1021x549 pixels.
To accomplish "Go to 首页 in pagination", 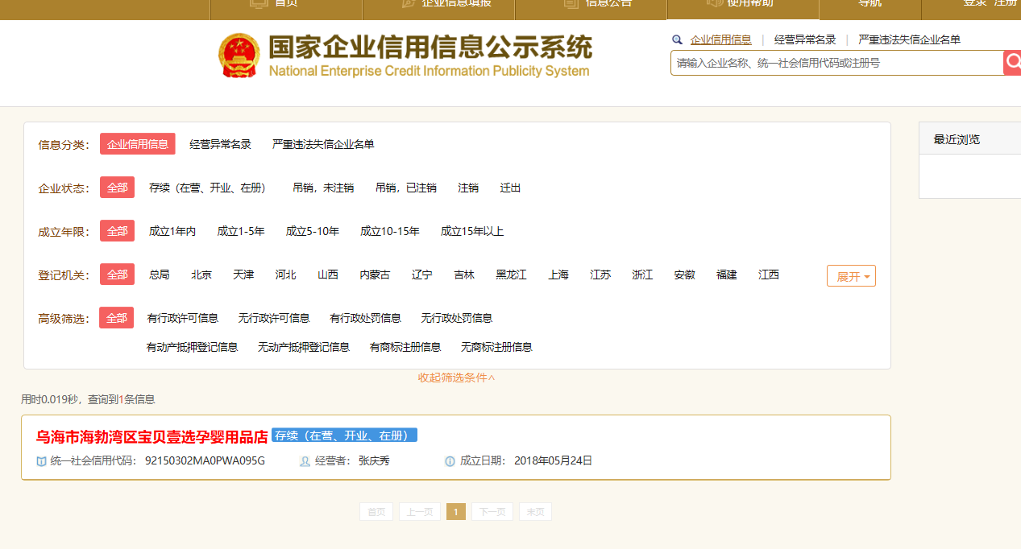I will tap(376, 512).
